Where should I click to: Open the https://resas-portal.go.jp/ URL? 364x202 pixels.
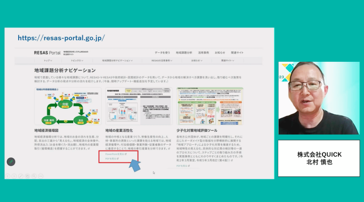[x=61, y=38]
